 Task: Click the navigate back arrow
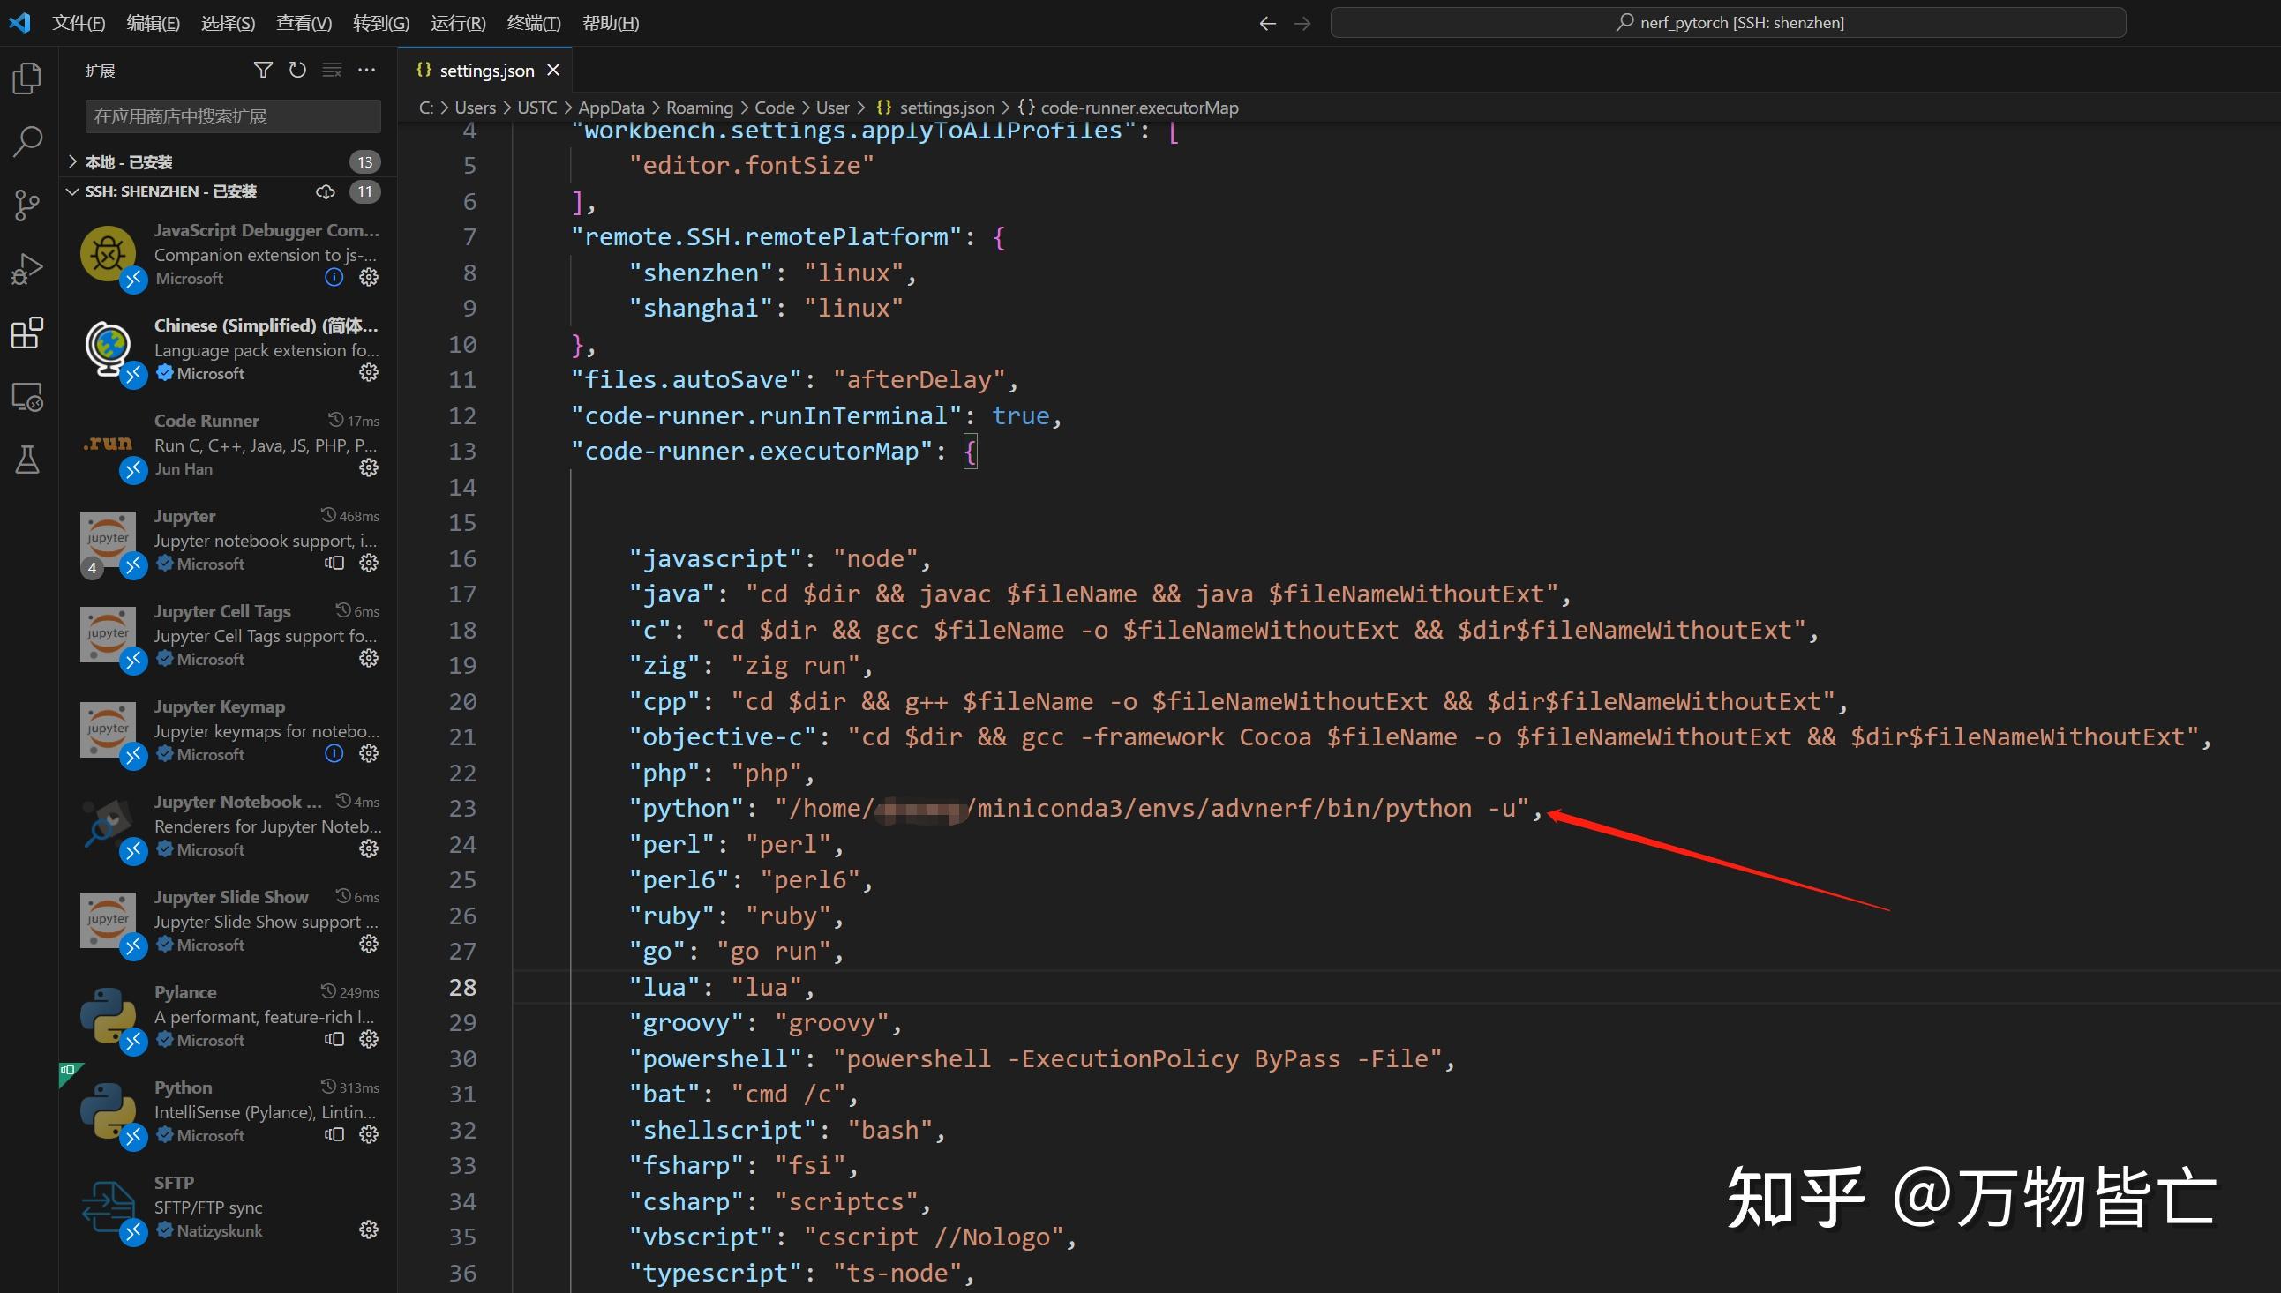[x=1266, y=23]
